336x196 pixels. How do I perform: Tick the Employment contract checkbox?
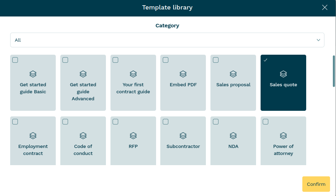[x=15, y=122]
